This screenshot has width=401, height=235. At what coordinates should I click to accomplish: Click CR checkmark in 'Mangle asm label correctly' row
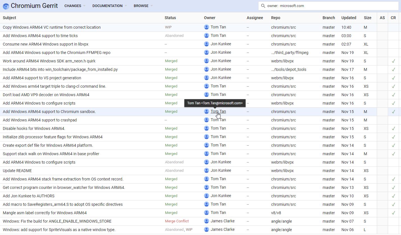click(393, 213)
